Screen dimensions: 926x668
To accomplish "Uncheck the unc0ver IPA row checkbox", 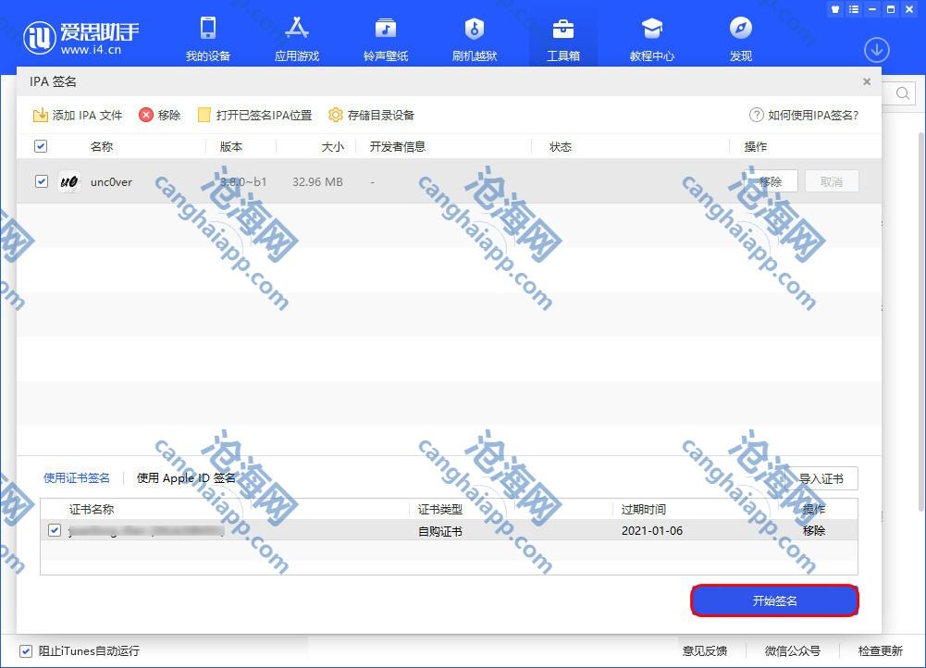I will click(41, 181).
